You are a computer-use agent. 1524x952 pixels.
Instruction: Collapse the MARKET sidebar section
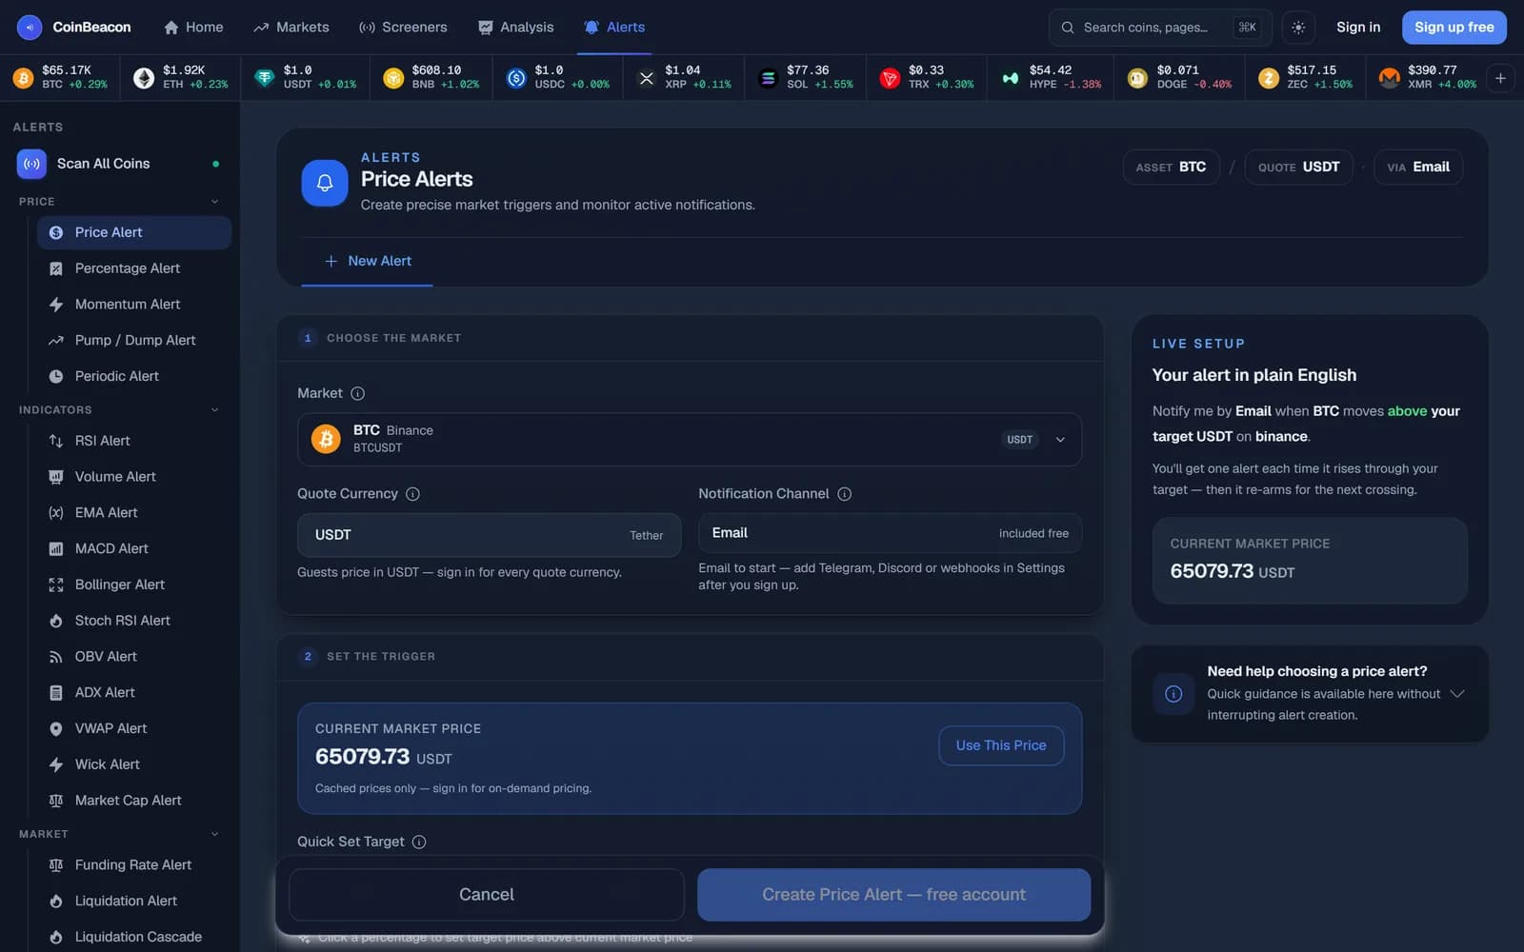[x=214, y=834]
